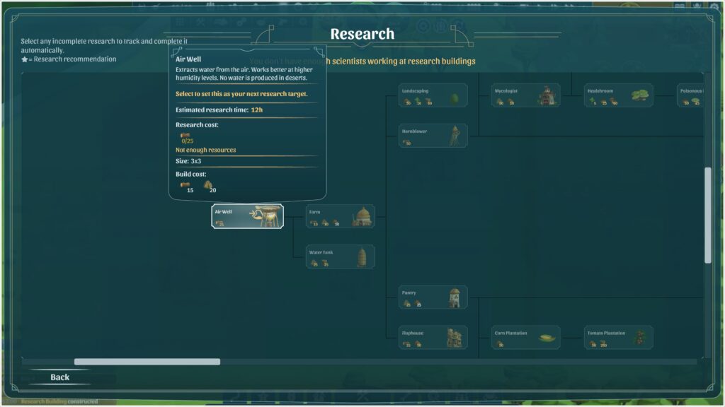Select the Healshroom research node
The image size is (725, 407).
click(x=619, y=95)
